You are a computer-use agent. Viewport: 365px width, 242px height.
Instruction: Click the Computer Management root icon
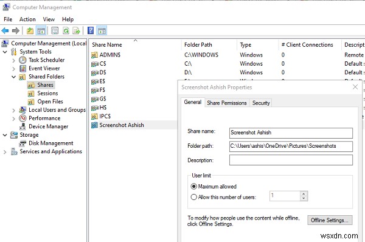(5, 44)
